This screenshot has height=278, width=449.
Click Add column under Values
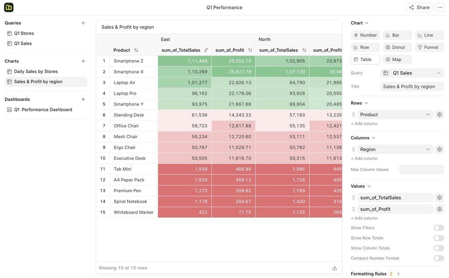(364, 218)
